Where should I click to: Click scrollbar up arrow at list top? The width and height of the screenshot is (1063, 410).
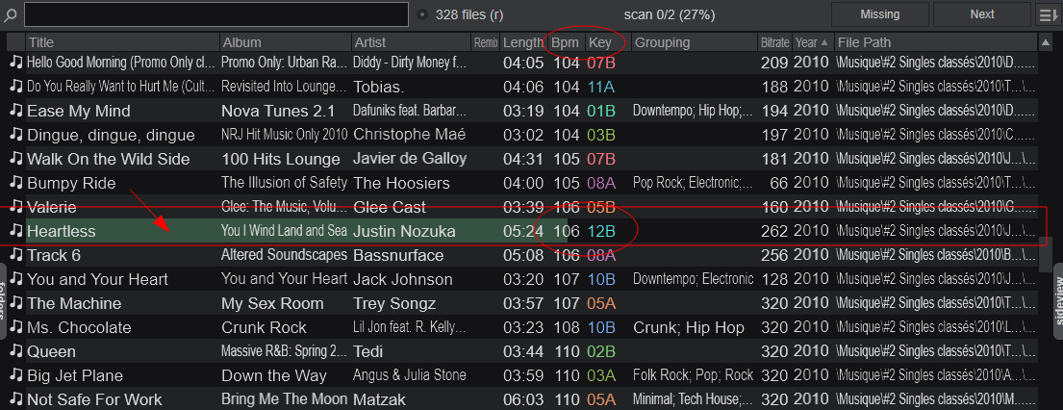1045,42
